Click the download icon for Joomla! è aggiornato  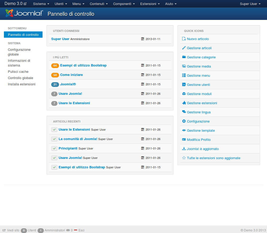184,149
